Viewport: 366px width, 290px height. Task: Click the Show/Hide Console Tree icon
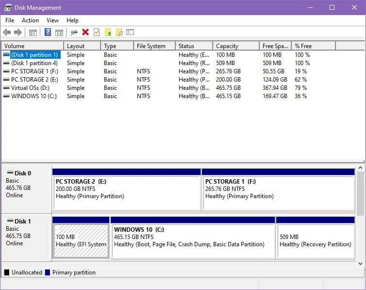pos(33,33)
